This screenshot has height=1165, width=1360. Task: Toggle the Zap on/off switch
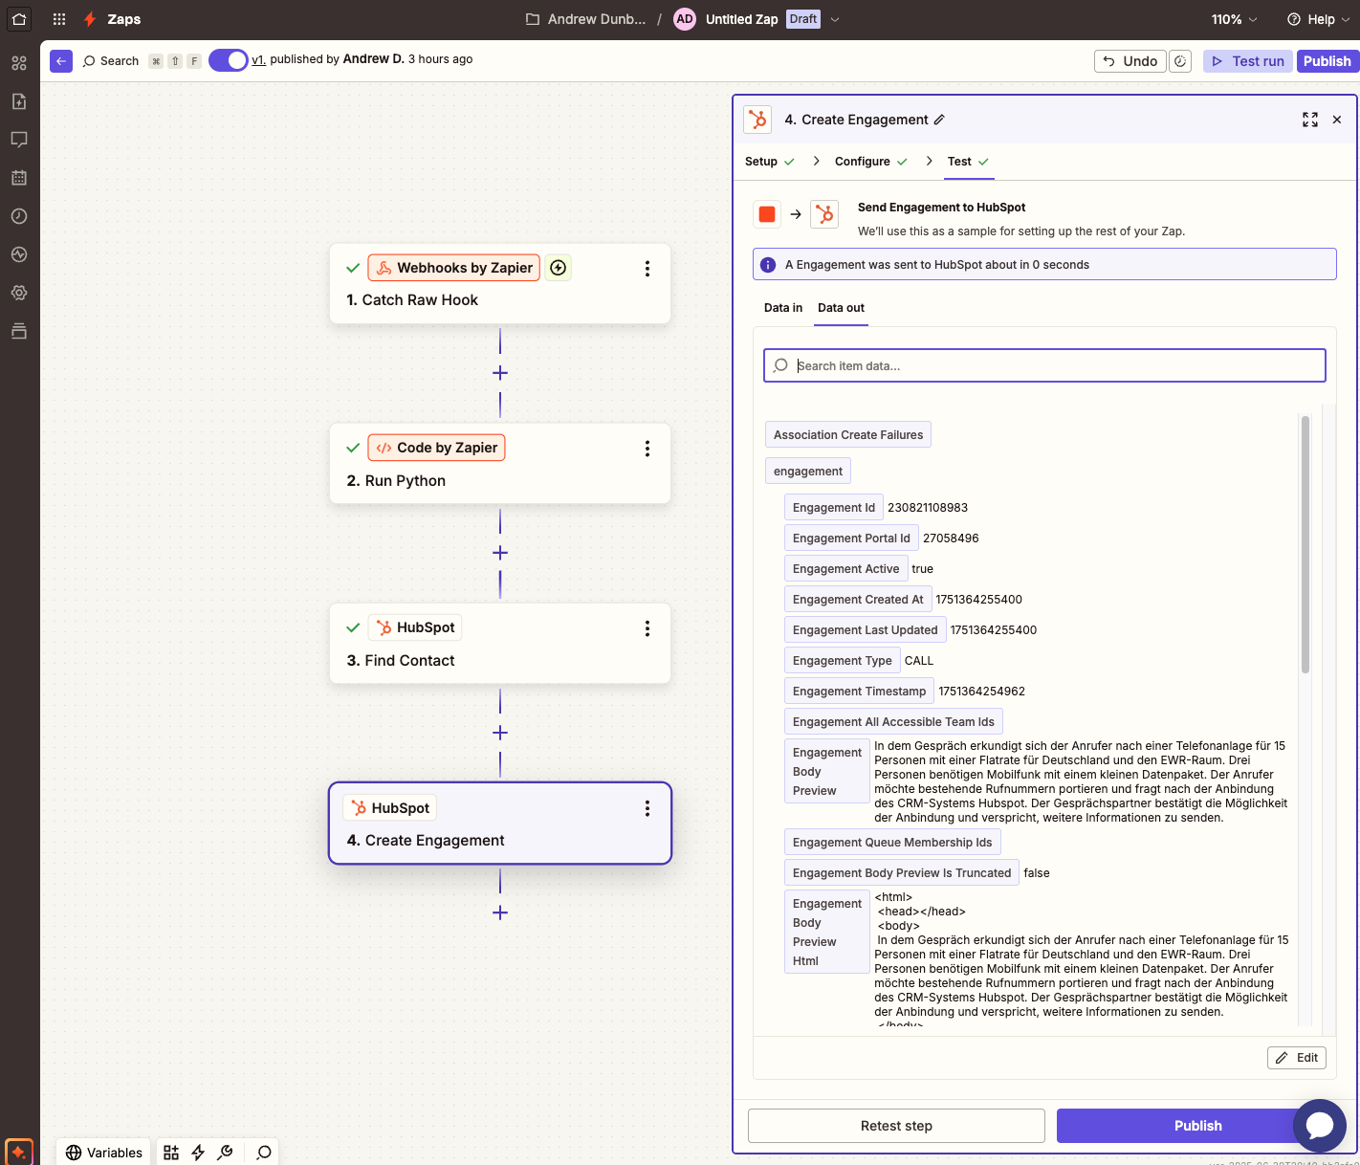pyautogui.click(x=229, y=60)
